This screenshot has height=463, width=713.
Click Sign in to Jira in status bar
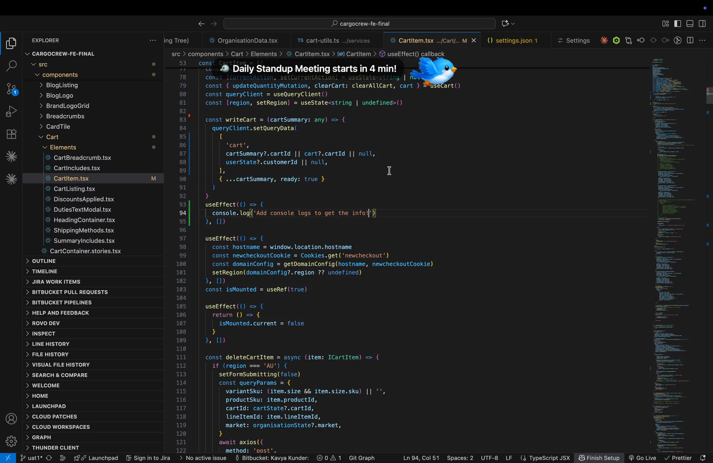click(x=148, y=458)
